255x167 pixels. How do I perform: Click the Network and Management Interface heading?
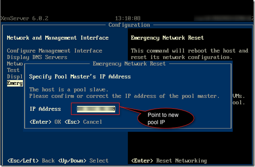click(58, 38)
